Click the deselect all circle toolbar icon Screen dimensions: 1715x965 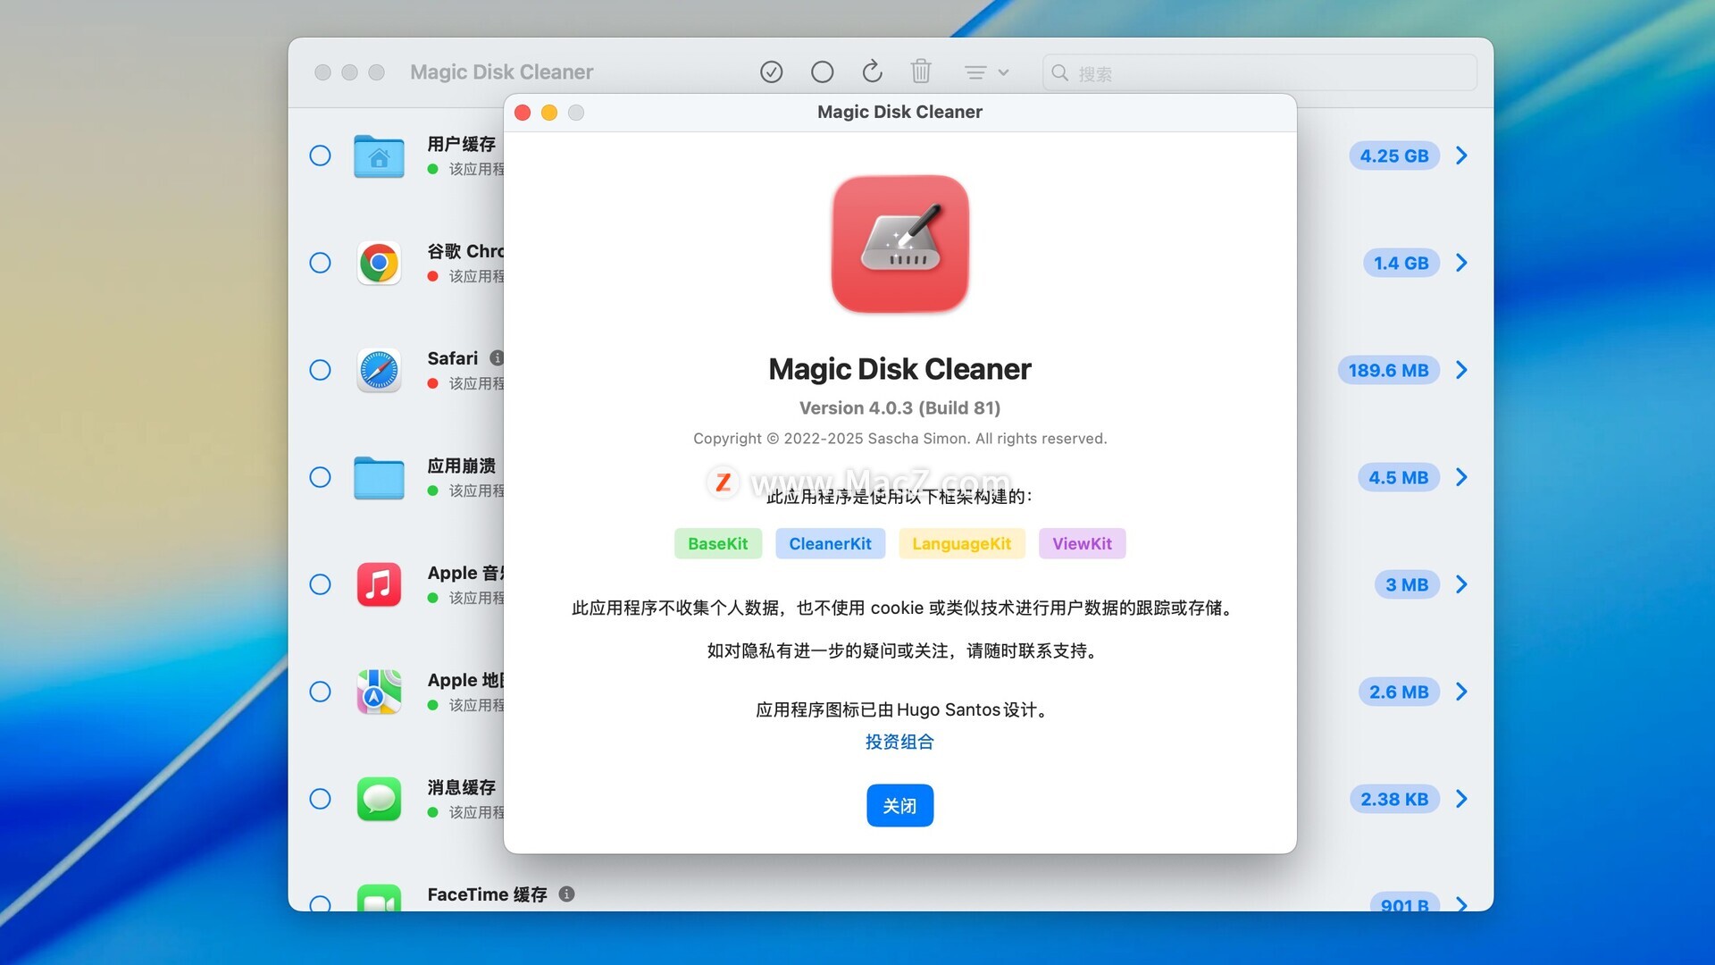(x=822, y=71)
